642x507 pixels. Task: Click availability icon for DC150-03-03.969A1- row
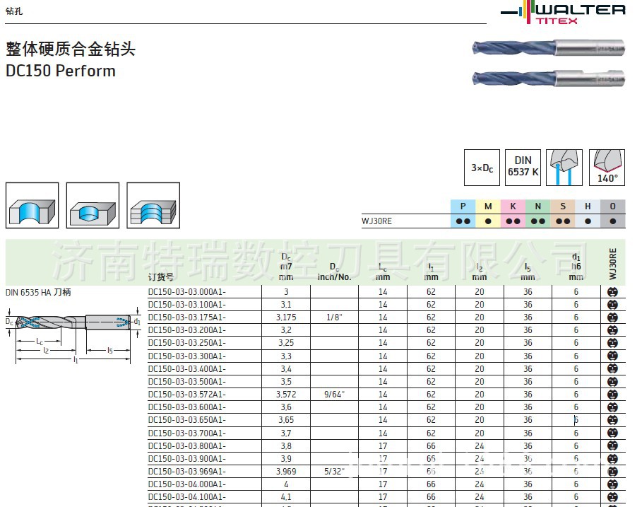(x=612, y=472)
